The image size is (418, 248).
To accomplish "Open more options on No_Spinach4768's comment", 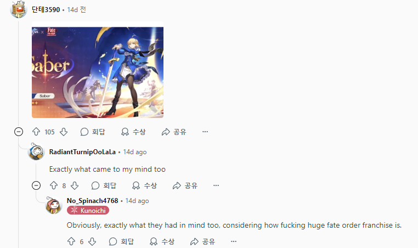I will (x=234, y=241).
